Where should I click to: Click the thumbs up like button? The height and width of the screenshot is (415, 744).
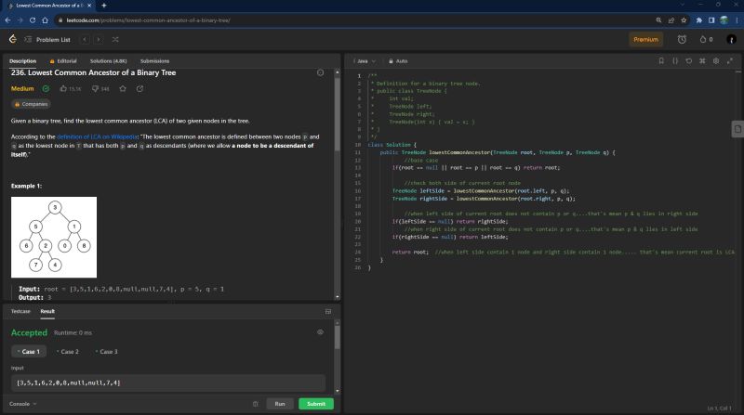point(62,88)
